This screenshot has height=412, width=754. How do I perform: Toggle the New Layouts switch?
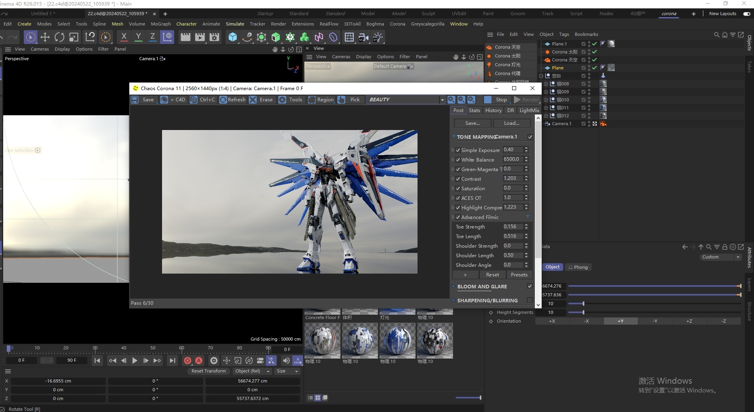coord(746,14)
